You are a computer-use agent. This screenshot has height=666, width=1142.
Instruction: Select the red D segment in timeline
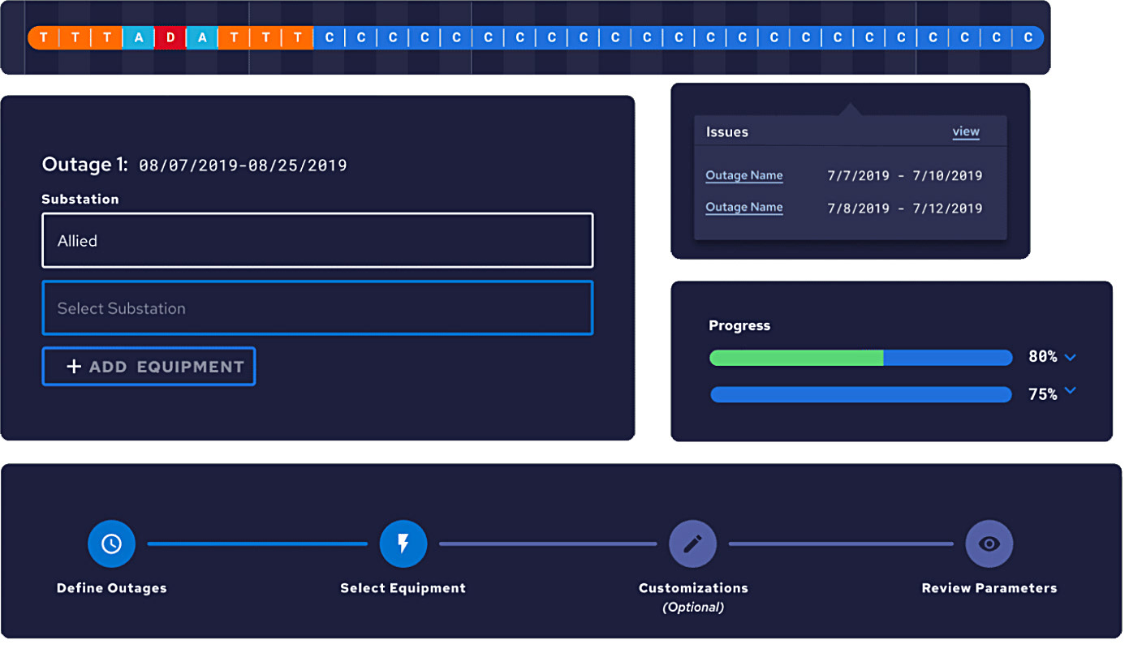(170, 37)
